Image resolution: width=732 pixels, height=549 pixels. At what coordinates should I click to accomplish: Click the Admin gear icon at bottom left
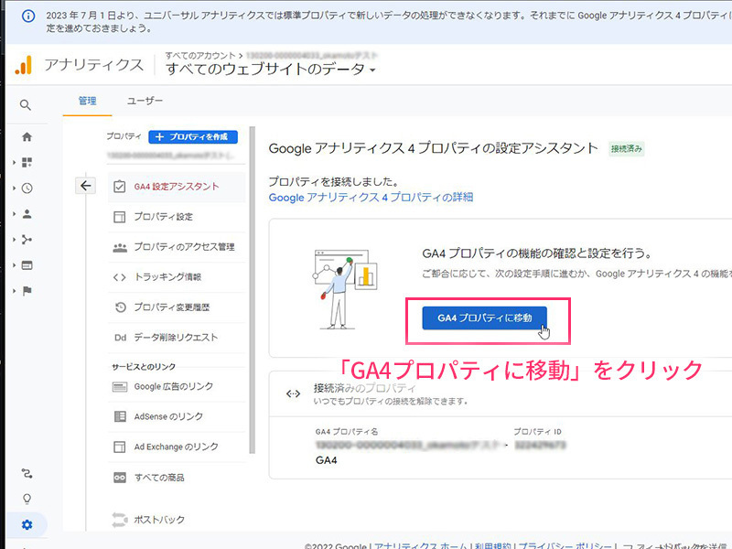[27, 524]
